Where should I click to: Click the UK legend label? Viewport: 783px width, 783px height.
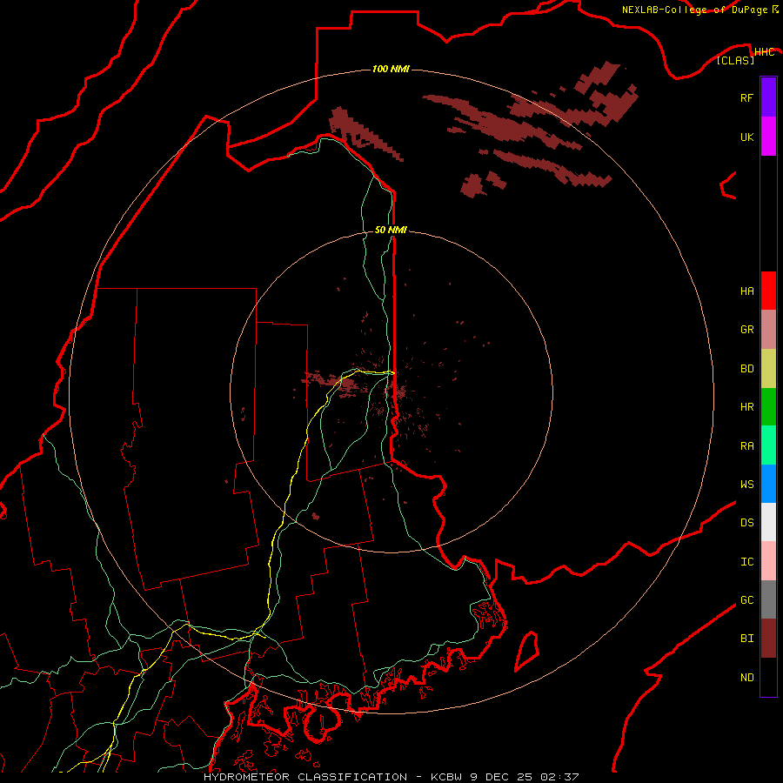coord(746,137)
